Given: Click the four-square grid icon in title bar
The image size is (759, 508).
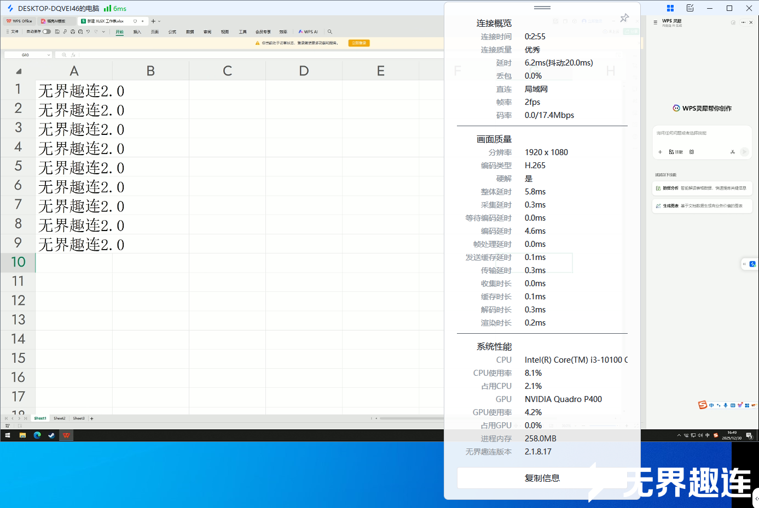Looking at the screenshot, I should click(x=670, y=8).
